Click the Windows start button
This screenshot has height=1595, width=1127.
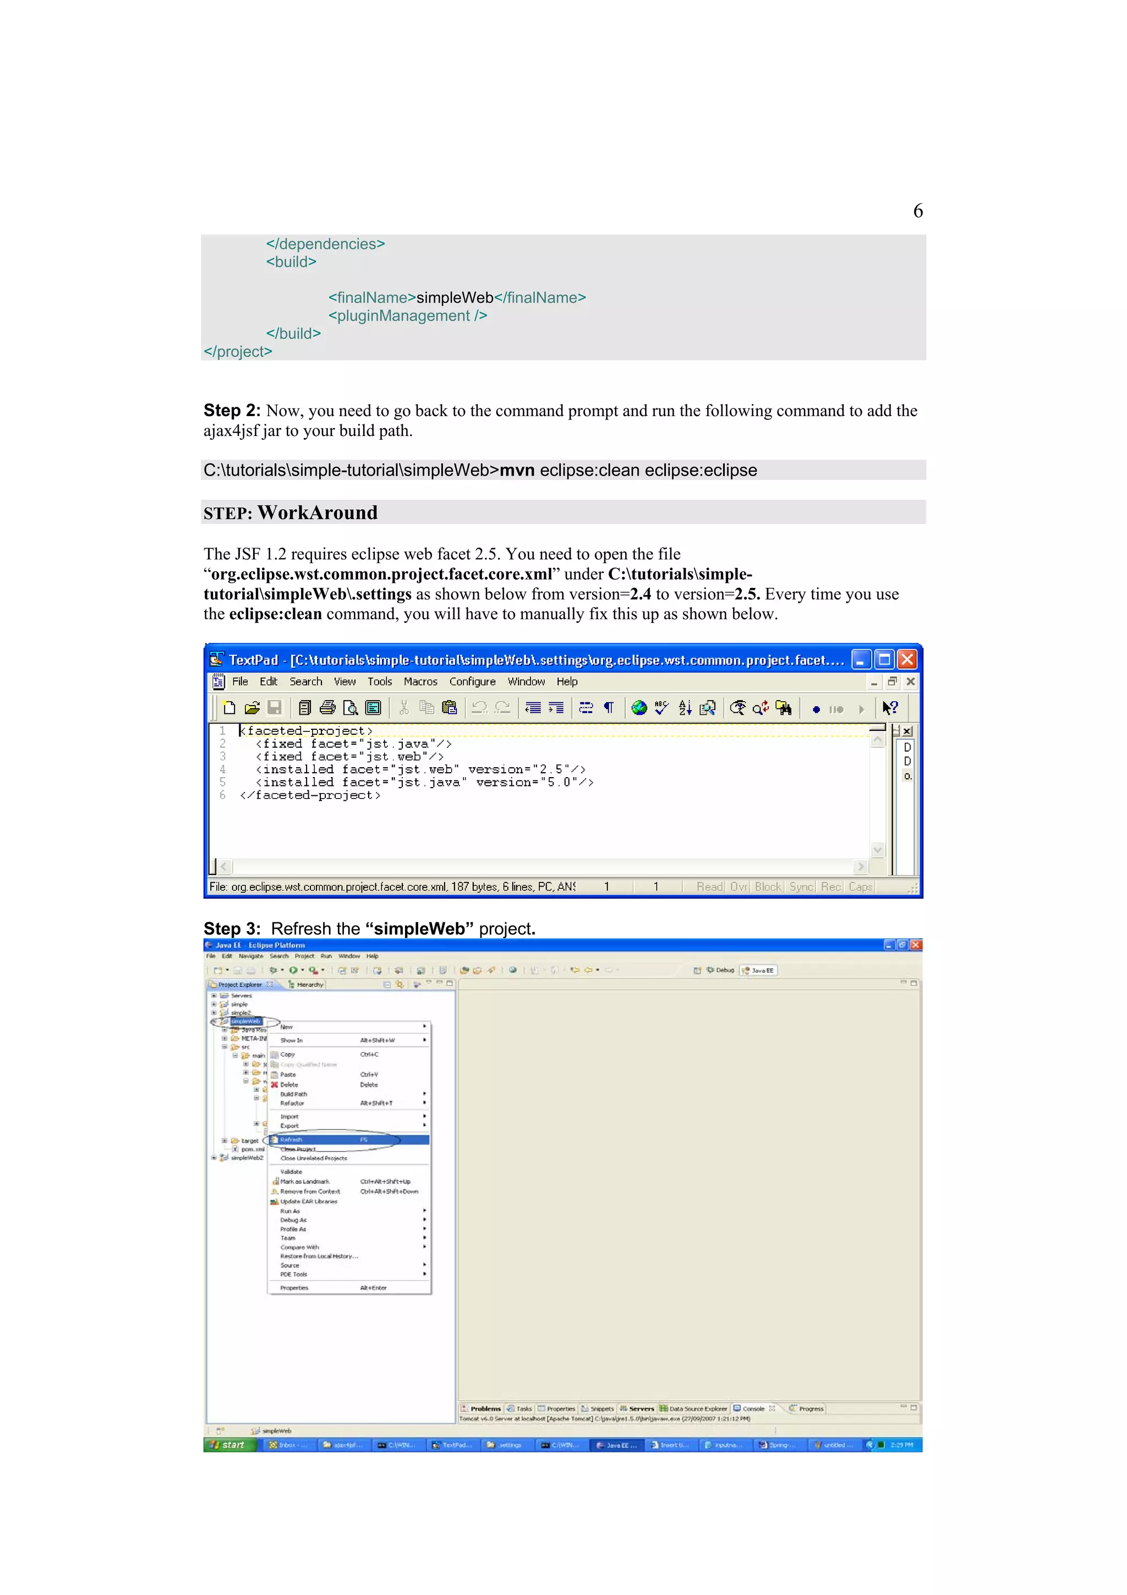[231, 1445]
